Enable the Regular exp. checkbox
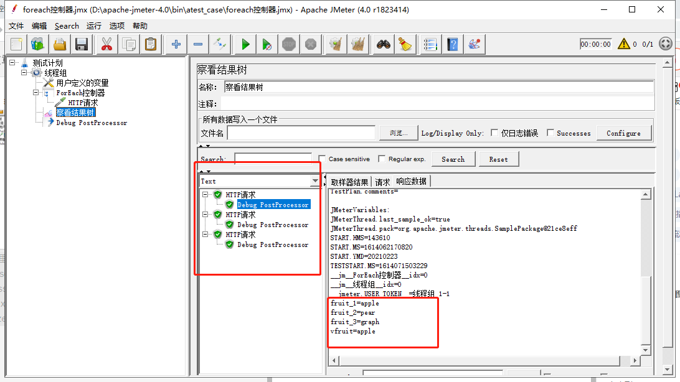 (382, 159)
